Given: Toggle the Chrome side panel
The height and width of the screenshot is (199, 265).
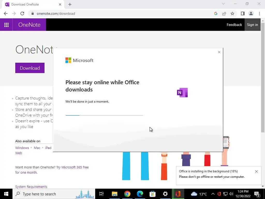Looking at the screenshot, I should pos(243,13).
